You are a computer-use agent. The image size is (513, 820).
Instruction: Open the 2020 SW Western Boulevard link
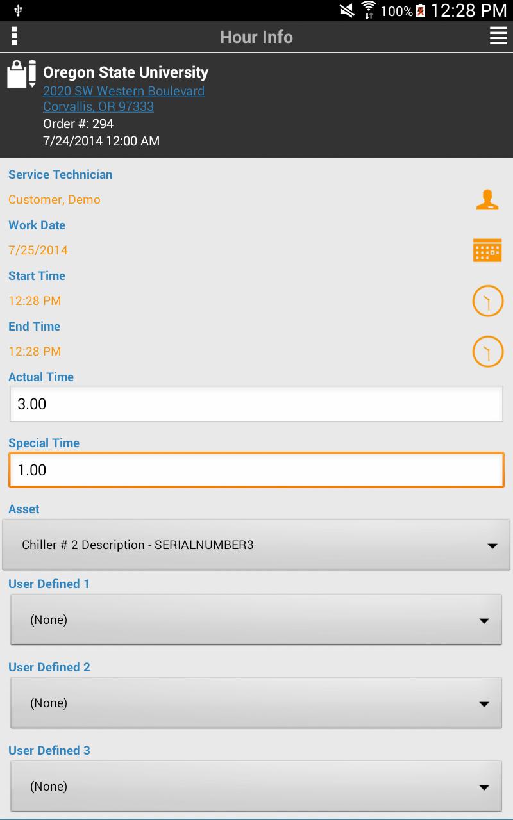pos(124,91)
